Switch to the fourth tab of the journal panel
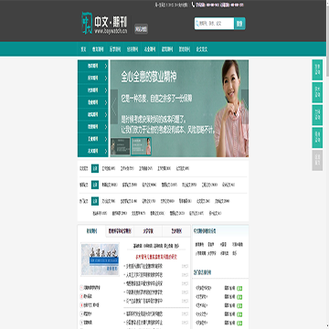This screenshot has height=329, width=329. point(176,231)
